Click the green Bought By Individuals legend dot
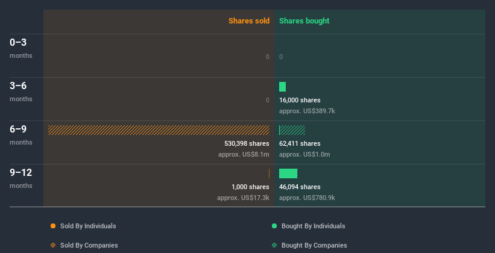 pyautogui.click(x=274, y=226)
